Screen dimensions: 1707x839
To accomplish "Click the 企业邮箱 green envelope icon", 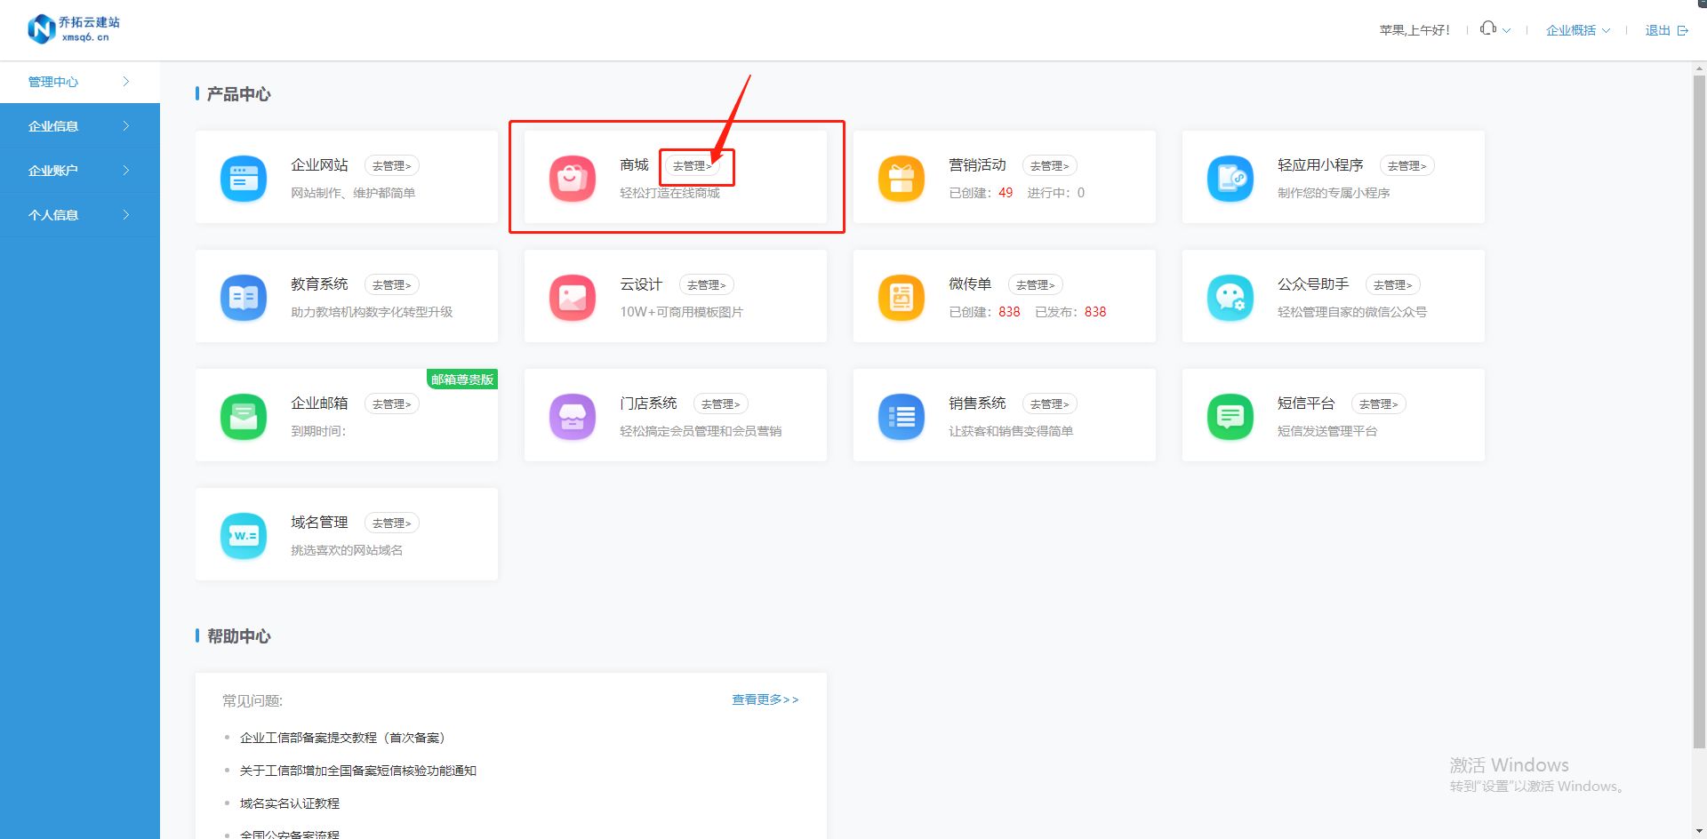I will pos(244,417).
